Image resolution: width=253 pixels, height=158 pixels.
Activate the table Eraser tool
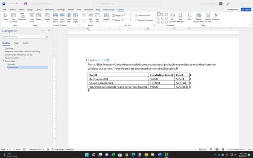39,17
